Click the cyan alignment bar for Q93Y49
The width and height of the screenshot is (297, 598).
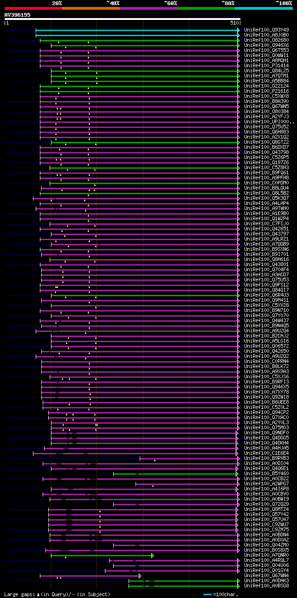[x=137, y=30]
